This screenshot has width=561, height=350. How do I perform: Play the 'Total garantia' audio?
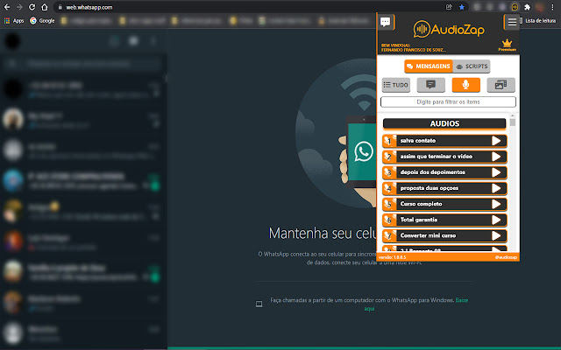[496, 220]
